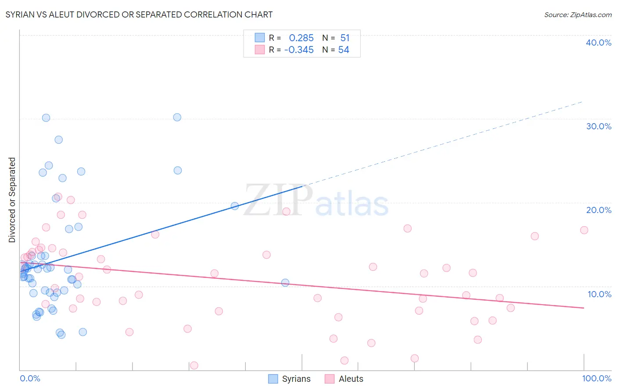Click the blue R = 0.285 swatch
The image size is (617, 391).
click(x=260, y=38)
